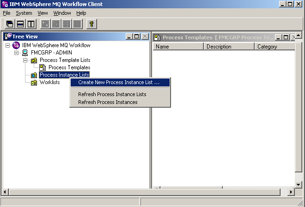Collapse the IBM WebSphere MQ Workflow root node
Image resolution: width=305 pixels, height=207 pixels.
7,45
